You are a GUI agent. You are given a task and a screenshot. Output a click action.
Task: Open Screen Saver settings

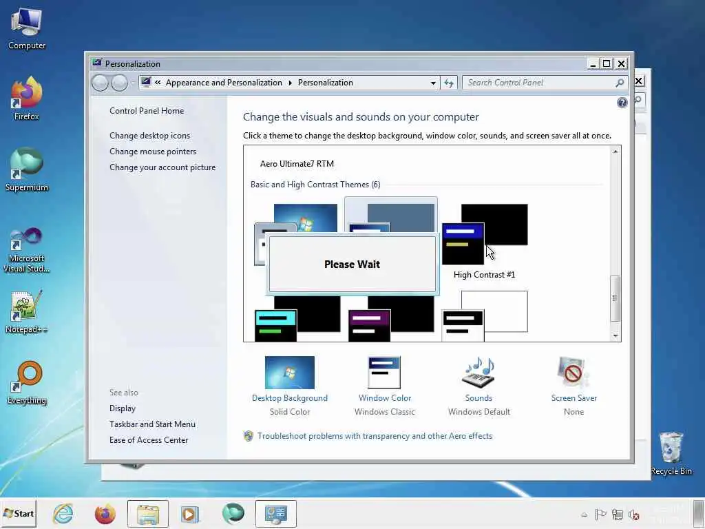574,386
